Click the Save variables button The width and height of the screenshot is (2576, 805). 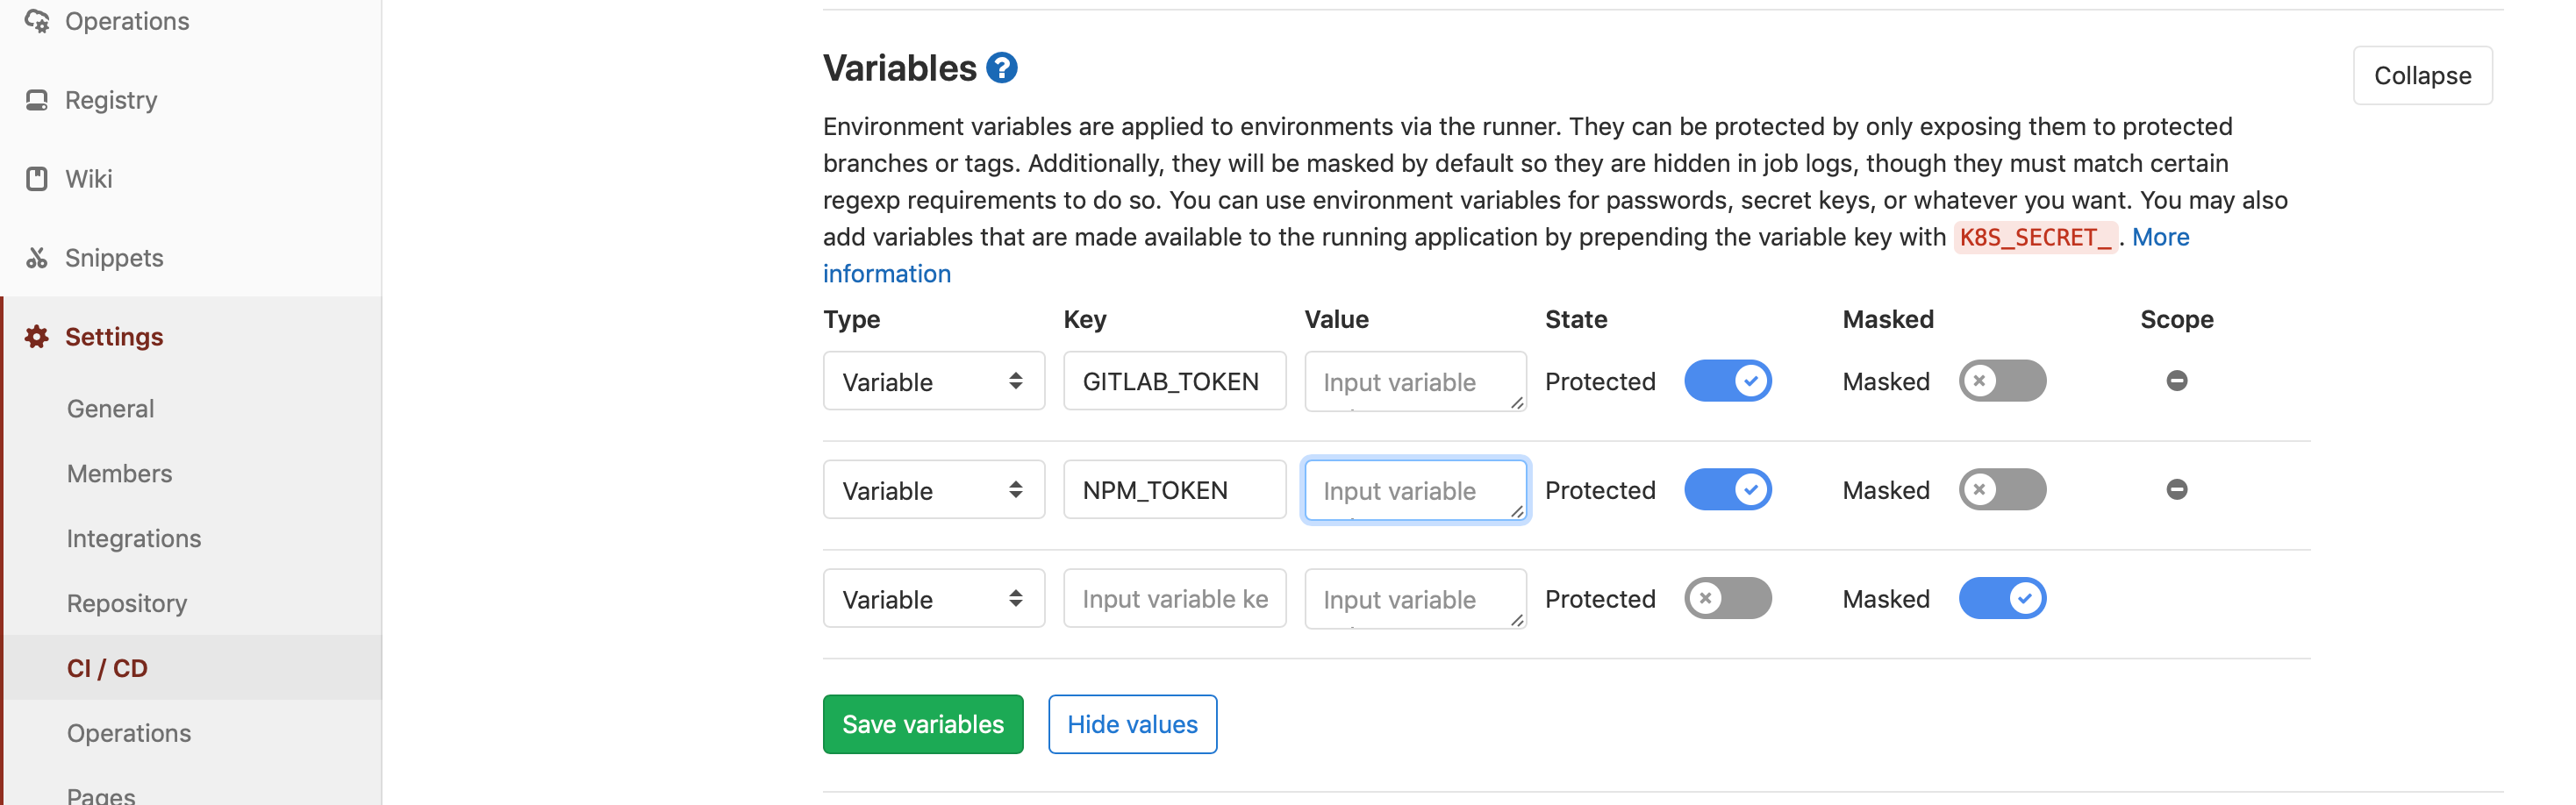click(922, 723)
